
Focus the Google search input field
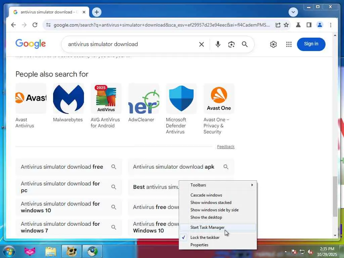tap(131, 44)
